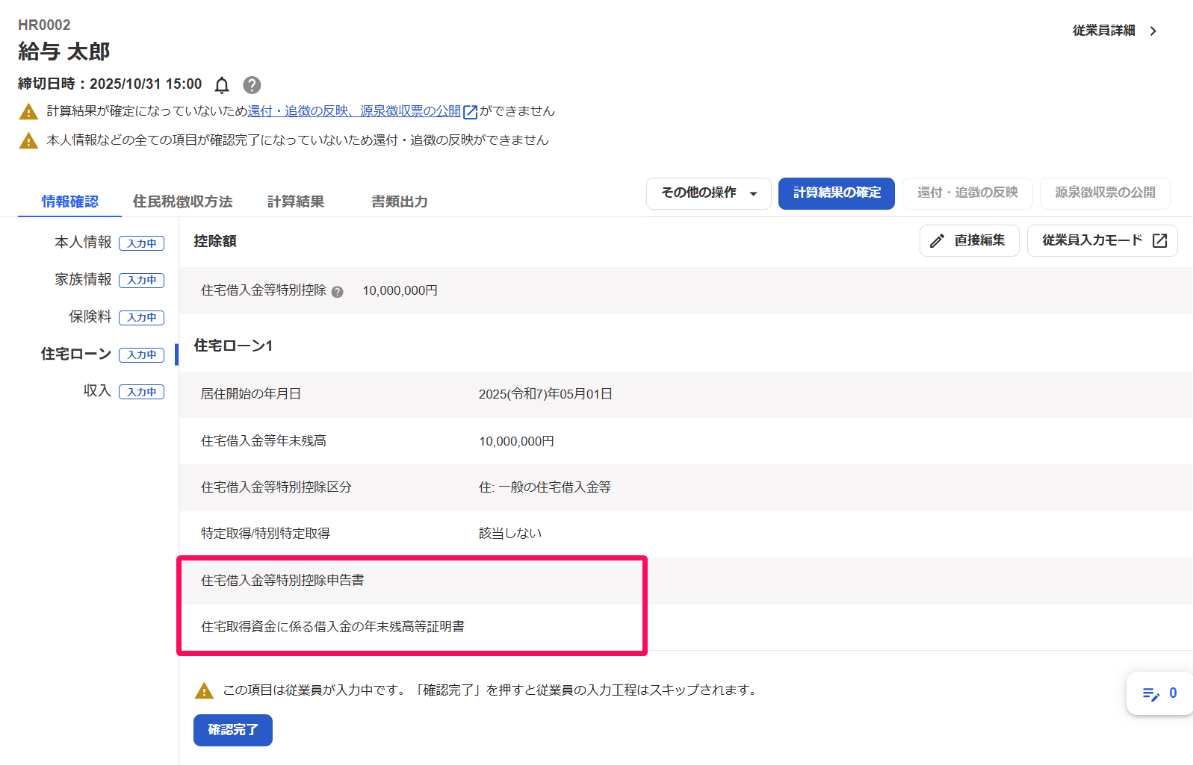This screenshot has height=765, width=1193.
Task: Click the 住: 一般の住宅借入金等 value
Action: click(x=545, y=487)
